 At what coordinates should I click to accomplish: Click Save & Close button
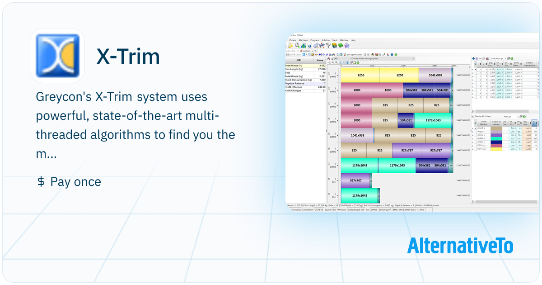[293, 55]
